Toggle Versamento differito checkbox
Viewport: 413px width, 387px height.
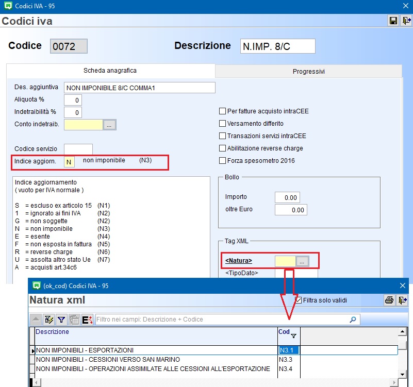point(222,124)
